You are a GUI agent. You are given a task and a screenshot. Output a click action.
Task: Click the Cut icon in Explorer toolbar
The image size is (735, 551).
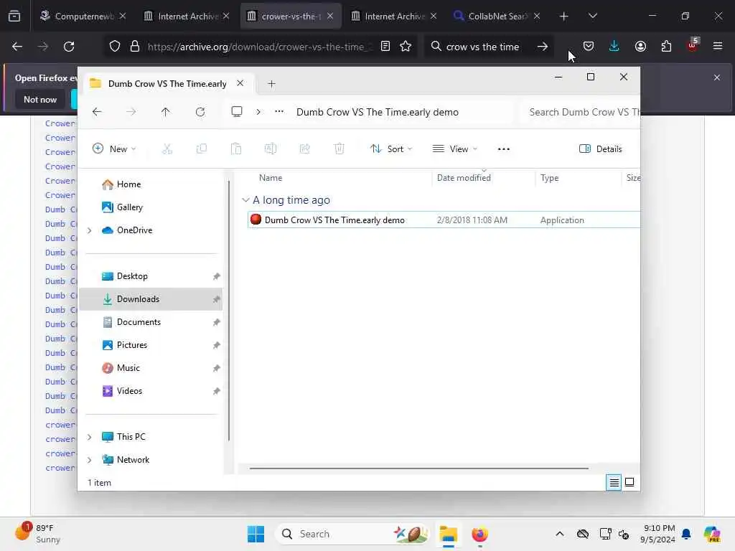click(x=167, y=149)
